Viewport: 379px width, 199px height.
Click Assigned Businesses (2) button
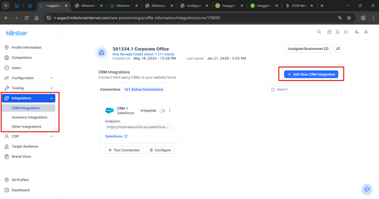point(308,49)
